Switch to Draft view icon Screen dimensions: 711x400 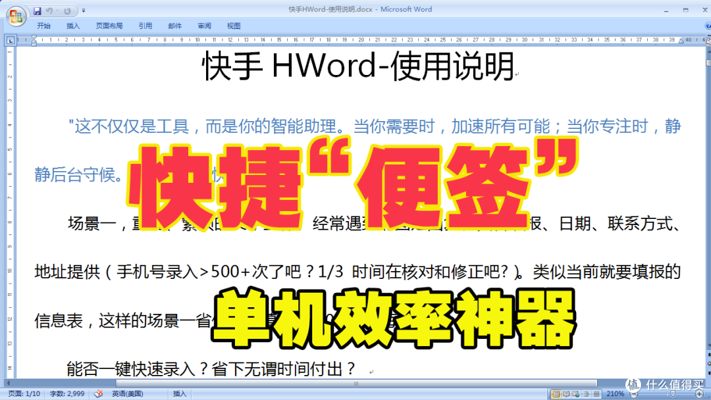[x=596, y=394]
